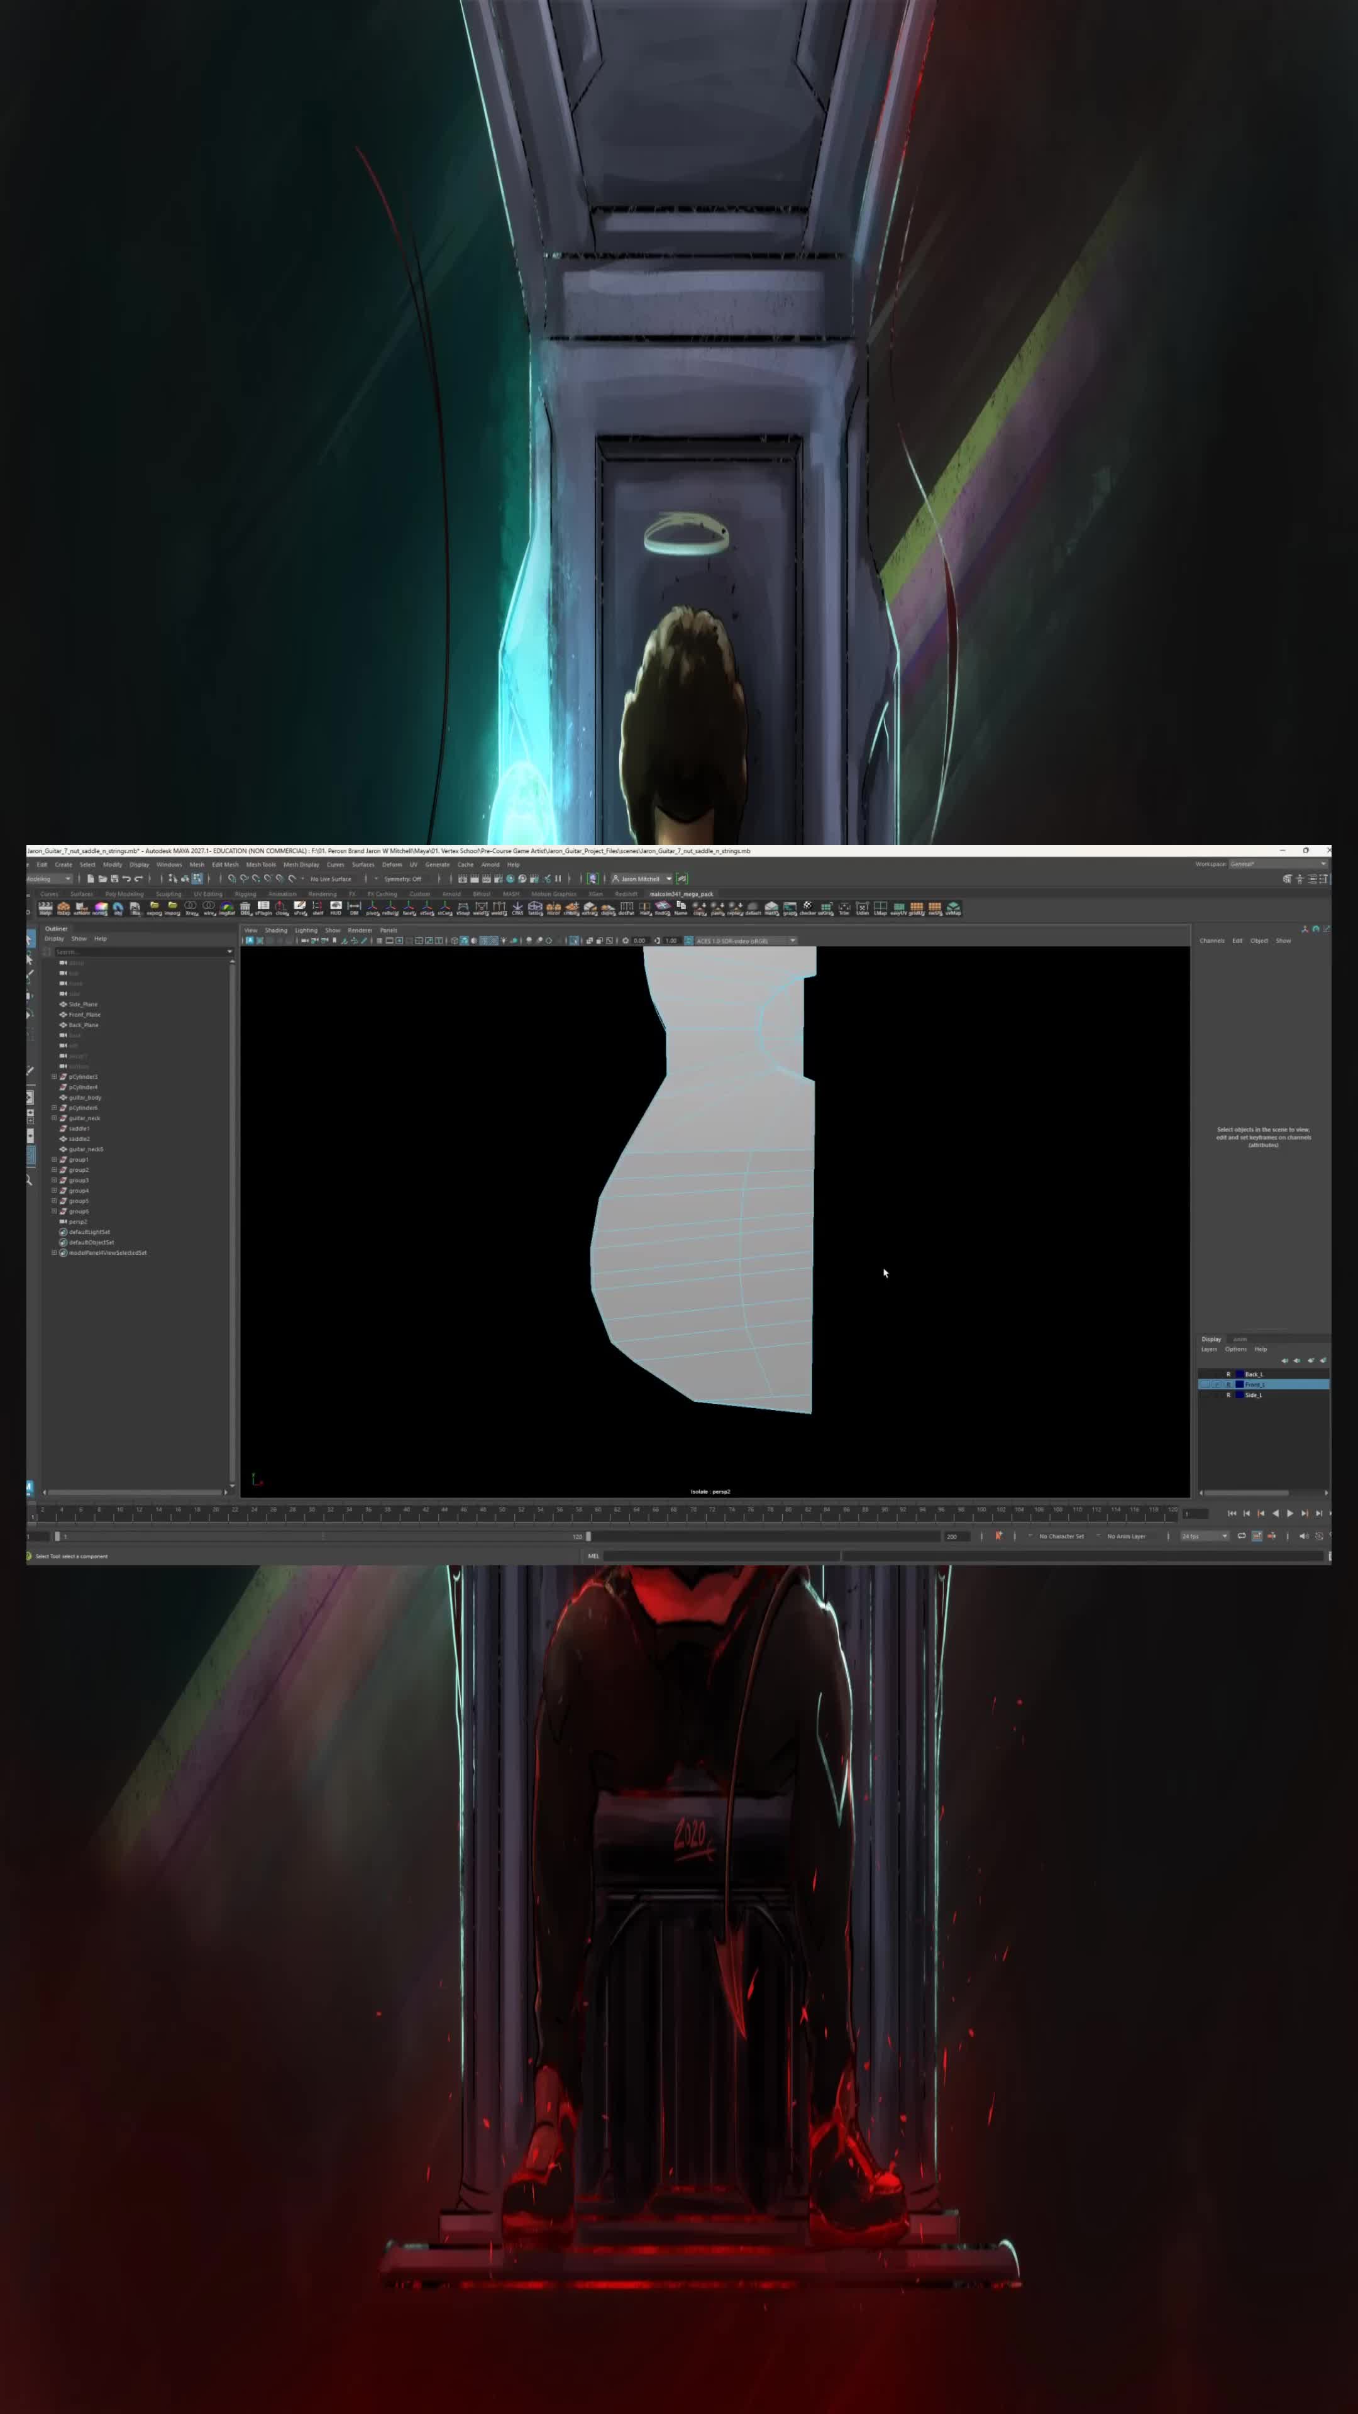Open the ACES 1.0 SDR-video view transform dropdown
Screen dimensions: 1358x2414
[746, 941]
